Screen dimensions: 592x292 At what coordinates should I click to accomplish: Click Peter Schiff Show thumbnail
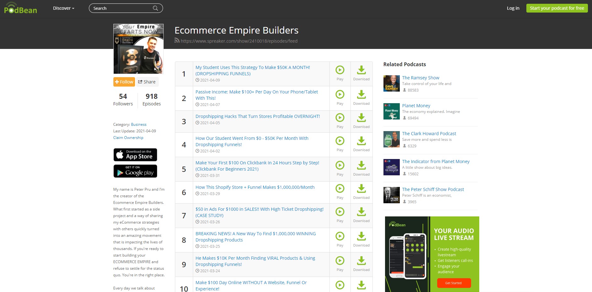point(391,195)
